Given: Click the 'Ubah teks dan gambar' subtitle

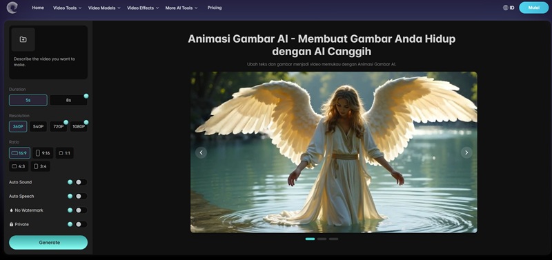Looking at the screenshot, I should (322, 64).
